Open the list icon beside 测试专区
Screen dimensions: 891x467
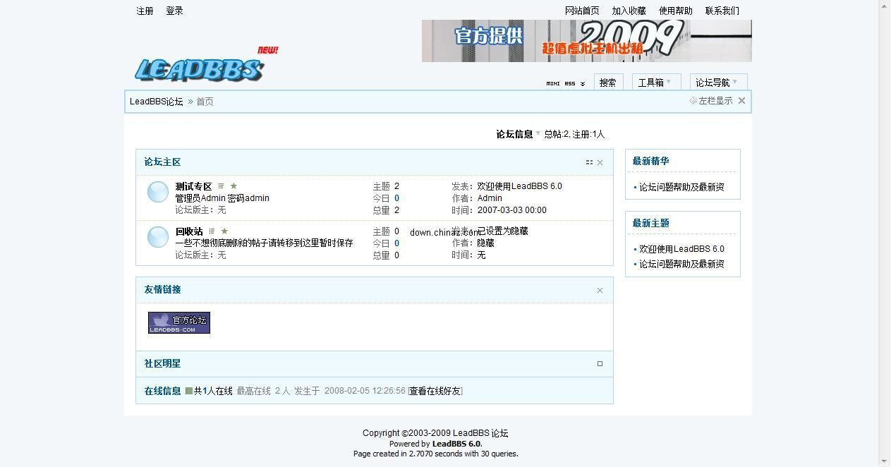tap(222, 186)
